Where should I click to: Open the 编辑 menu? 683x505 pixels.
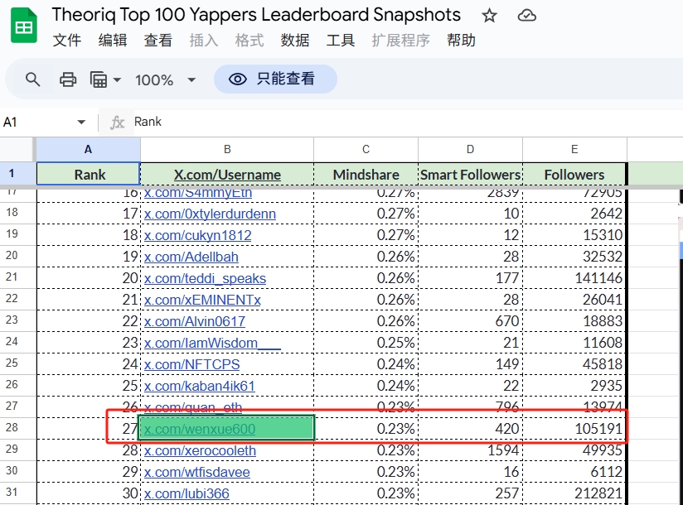point(113,40)
